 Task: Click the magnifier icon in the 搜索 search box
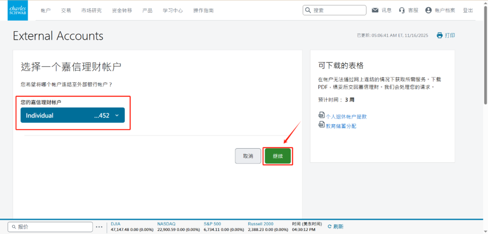[308, 10]
